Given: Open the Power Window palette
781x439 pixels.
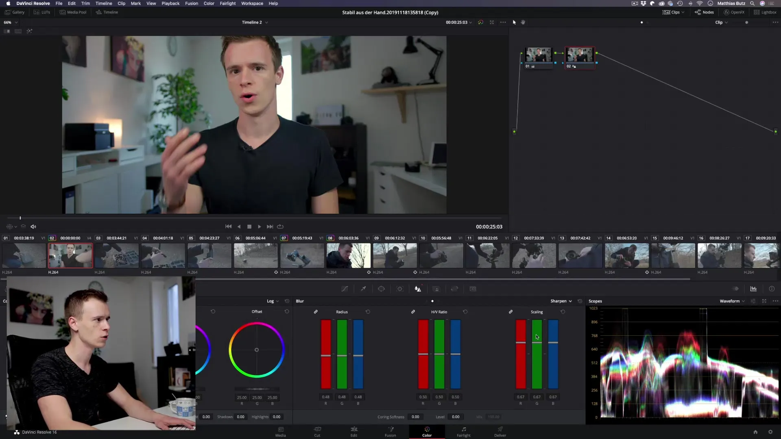Looking at the screenshot, I should [381, 289].
